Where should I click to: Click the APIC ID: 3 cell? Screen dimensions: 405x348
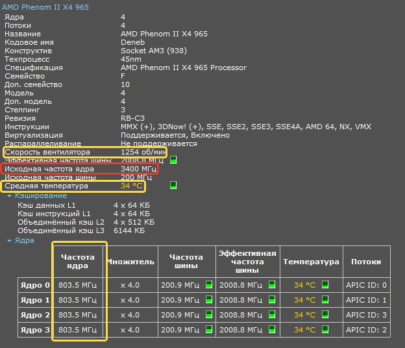[366, 315]
